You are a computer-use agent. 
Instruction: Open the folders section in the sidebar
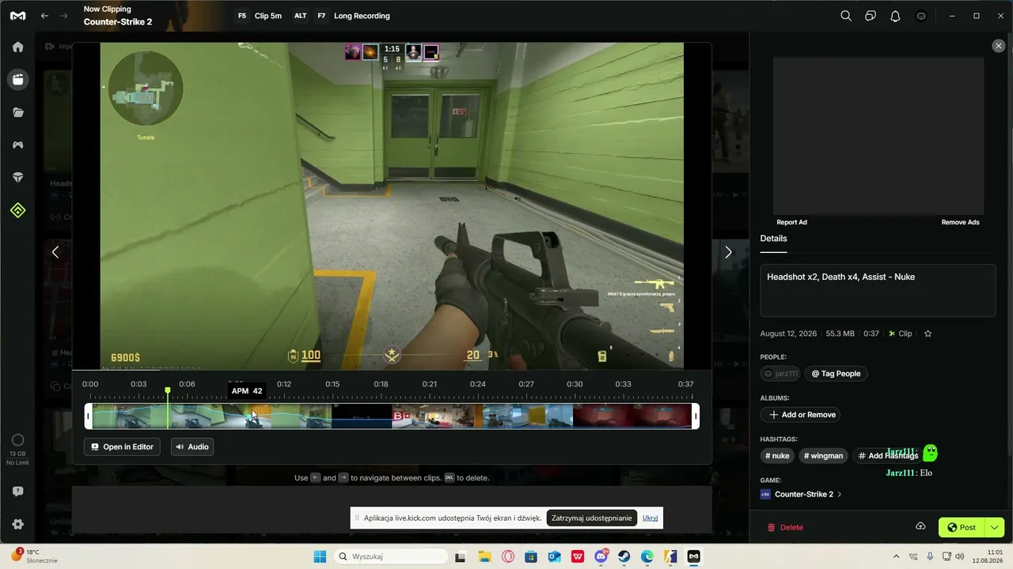coord(17,112)
